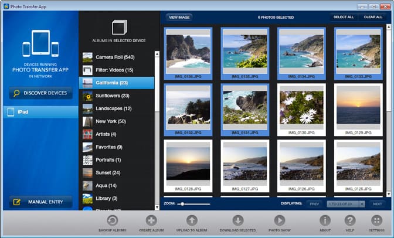Click the Prev page button
The width and height of the screenshot is (394, 238).
coord(314,204)
